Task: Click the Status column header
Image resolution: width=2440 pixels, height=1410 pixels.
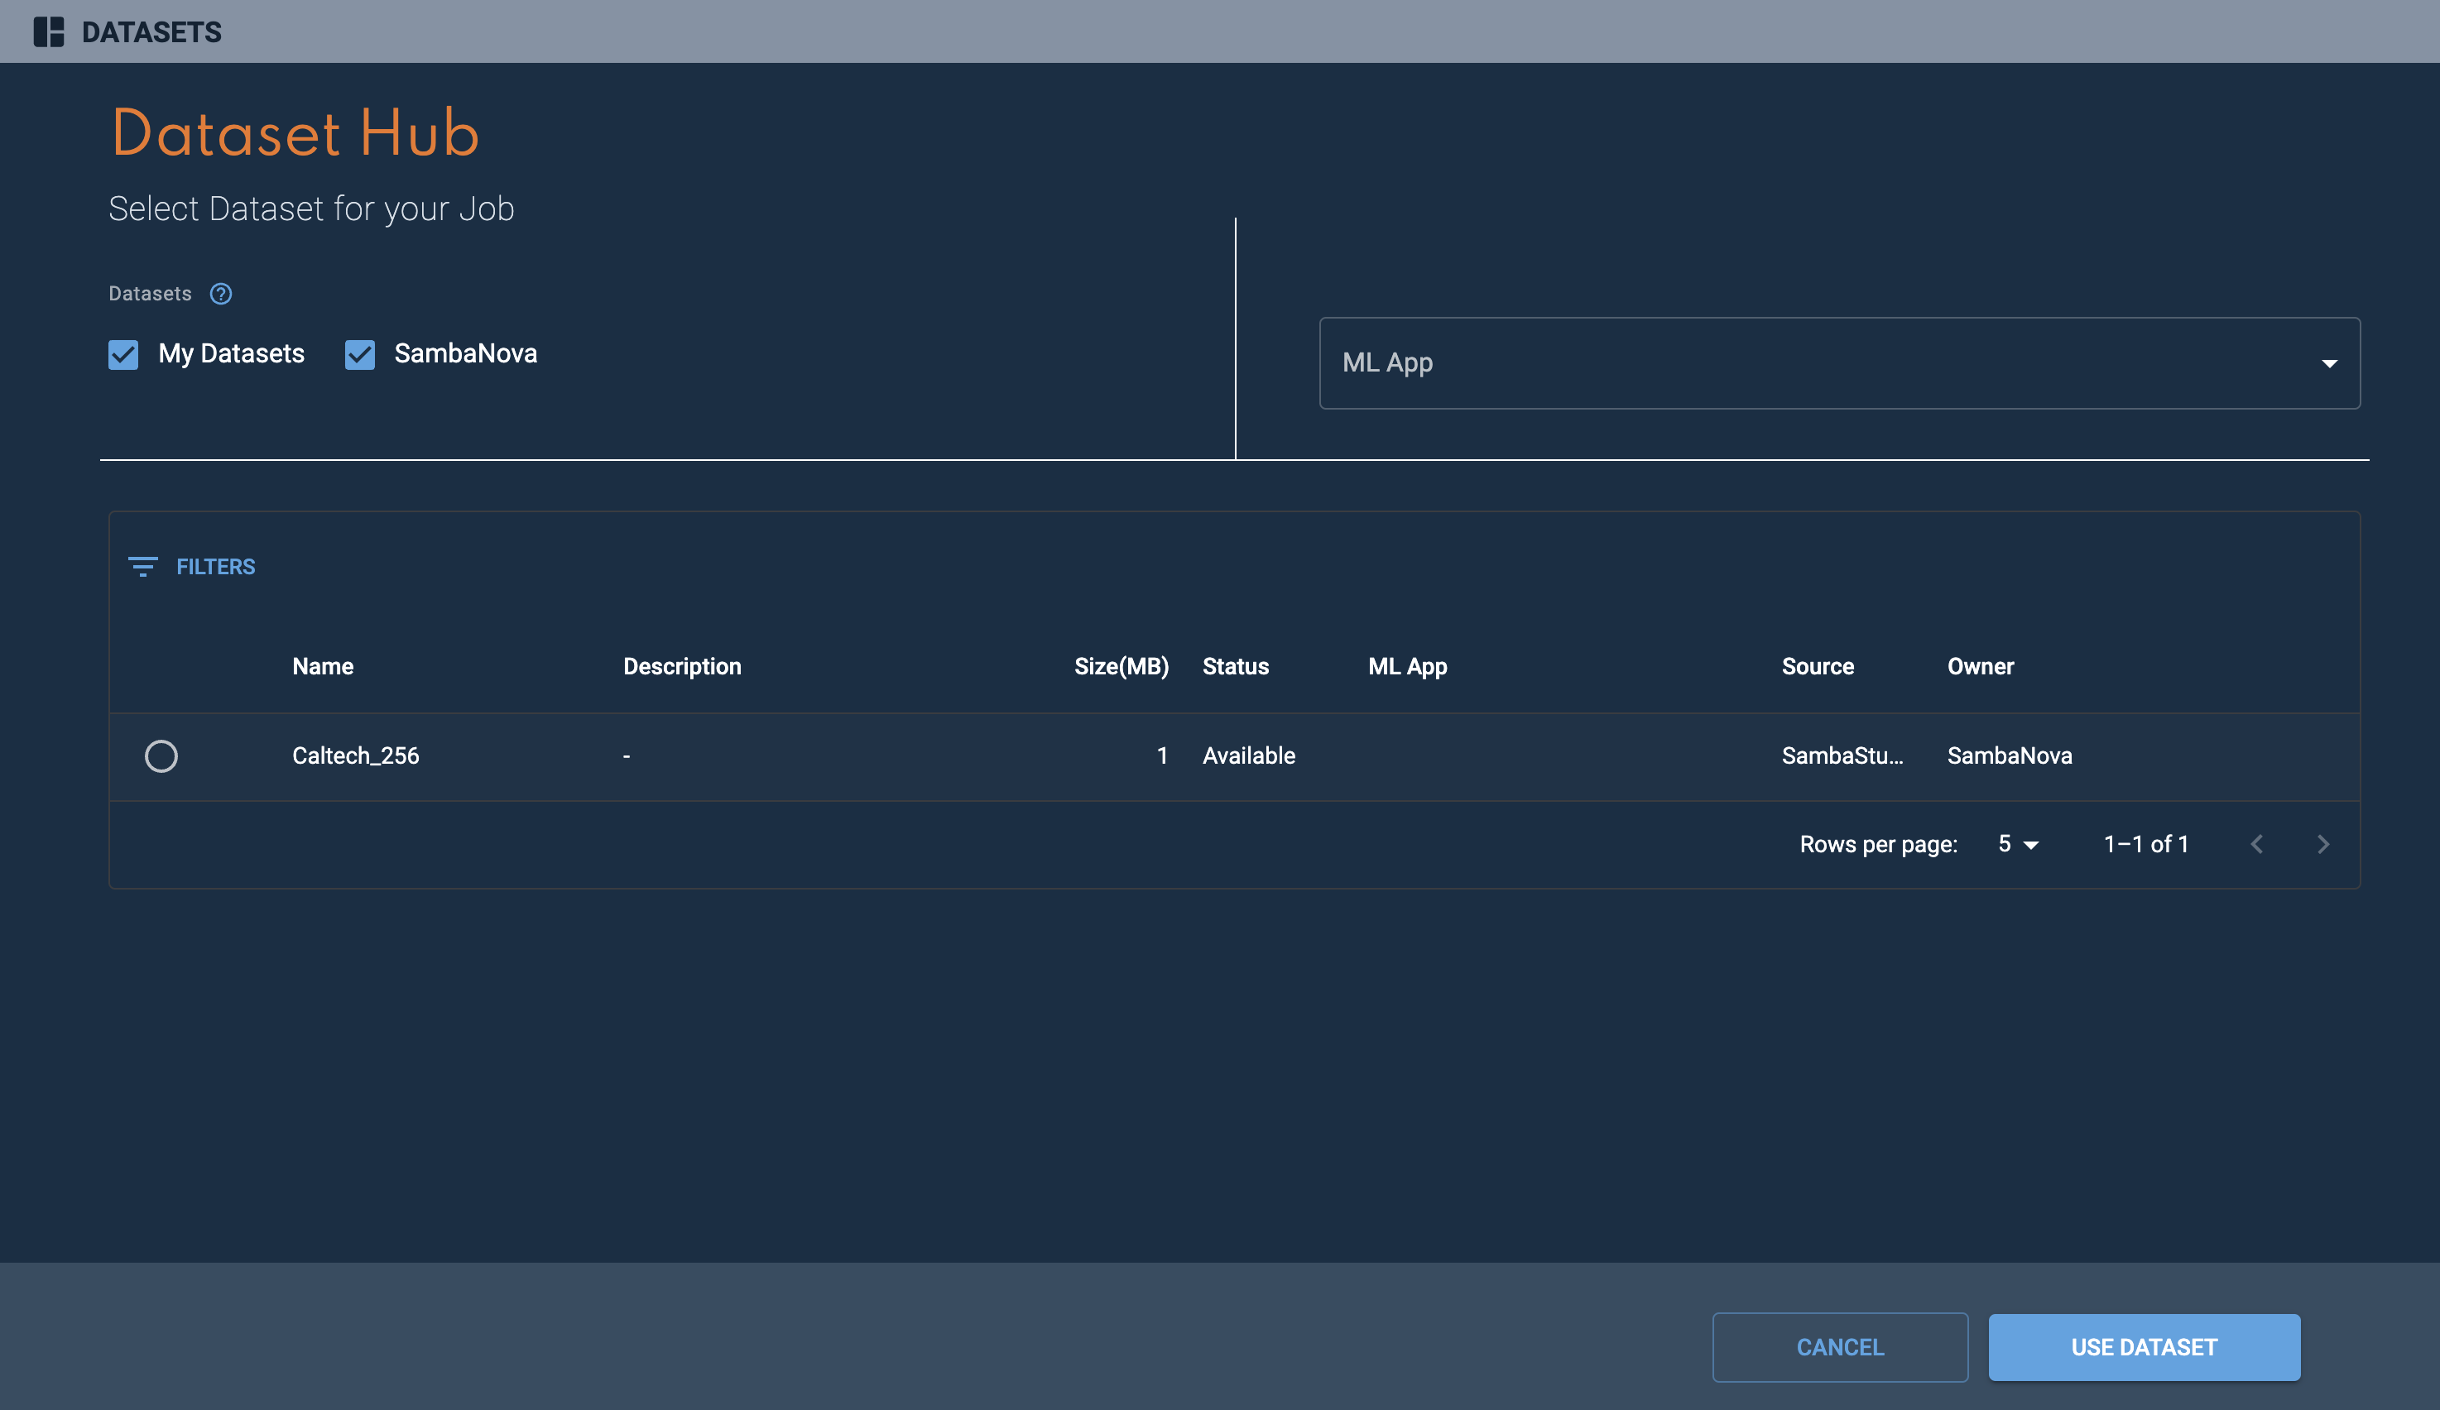Action: tap(1235, 666)
